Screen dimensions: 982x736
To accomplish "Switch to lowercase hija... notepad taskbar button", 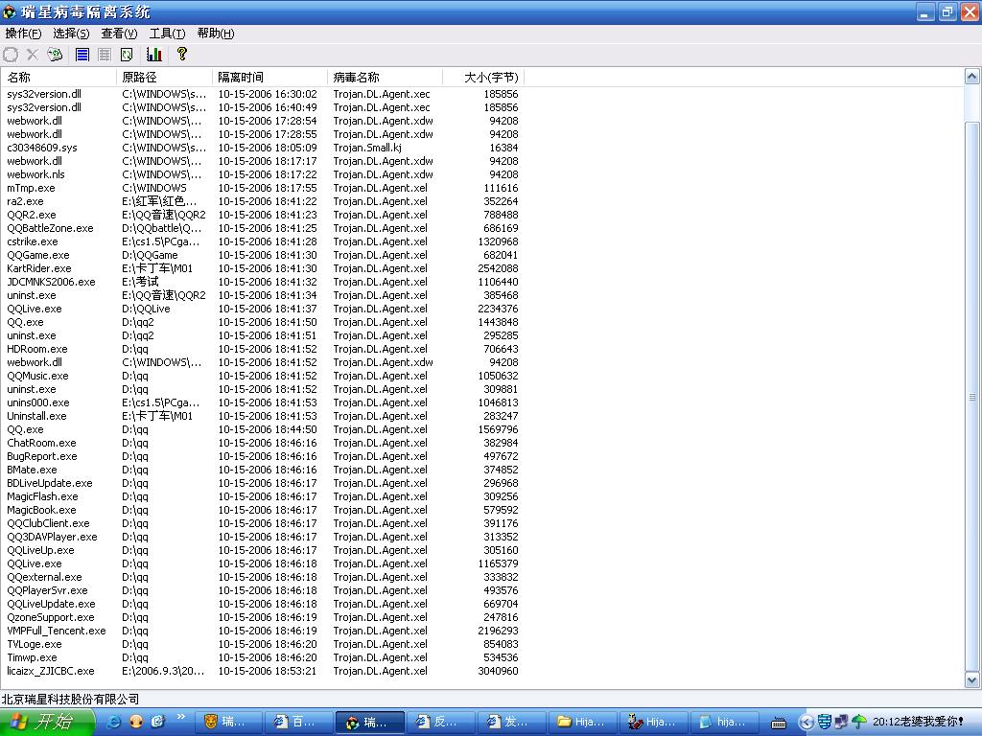I will coord(723,722).
